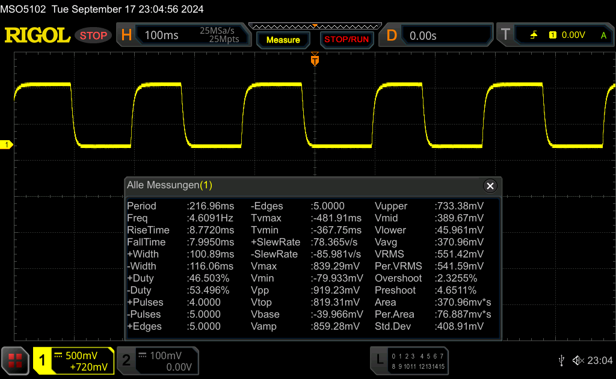
Task: Select the -Duty 53.496% measurement
Action: pos(178,290)
